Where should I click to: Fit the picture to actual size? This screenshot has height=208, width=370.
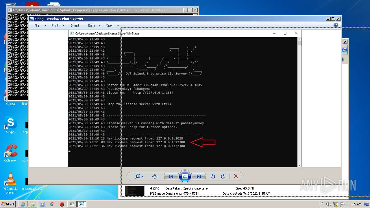click(155, 176)
